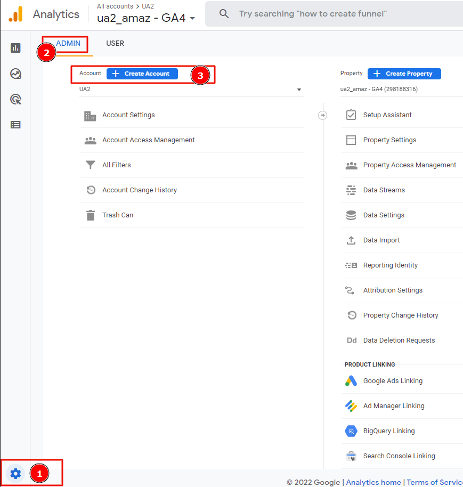Viewport: 463px width, 487px height.
Task: Click the search magnifier icon
Action: 224,14
